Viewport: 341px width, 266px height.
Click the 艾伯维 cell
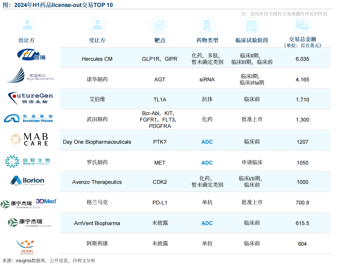97,99
